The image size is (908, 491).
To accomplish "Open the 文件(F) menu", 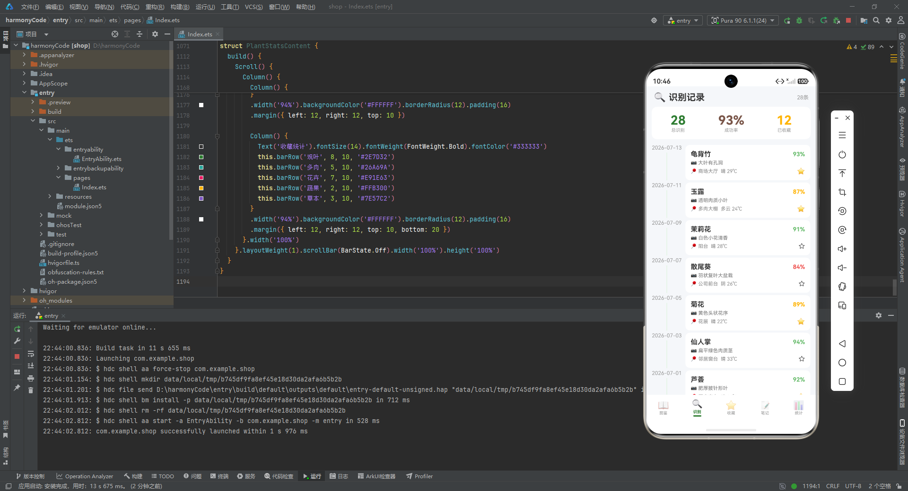I will point(30,7).
